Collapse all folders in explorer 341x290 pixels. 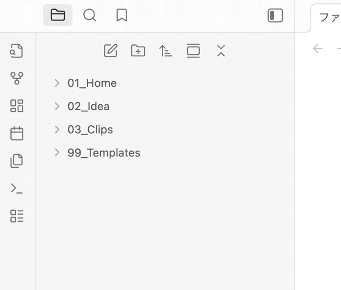(x=221, y=51)
